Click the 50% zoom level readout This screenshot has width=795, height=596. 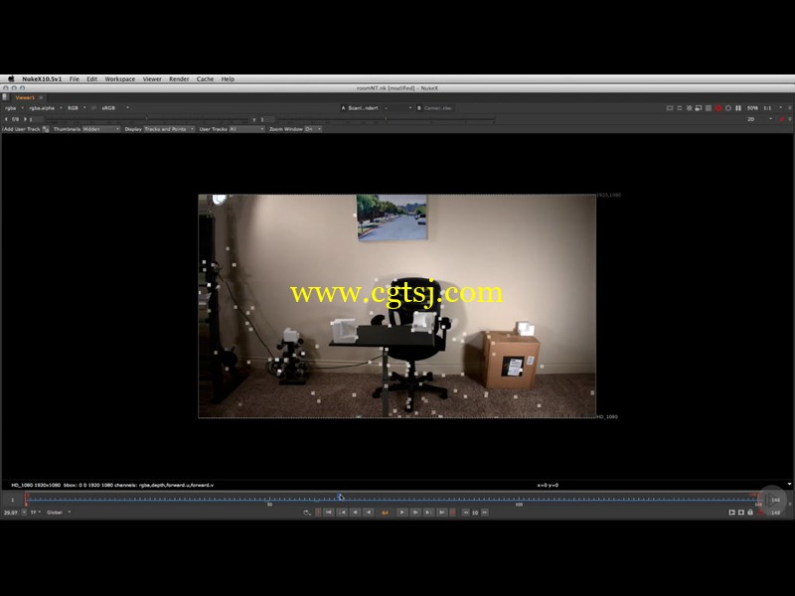[x=752, y=108]
